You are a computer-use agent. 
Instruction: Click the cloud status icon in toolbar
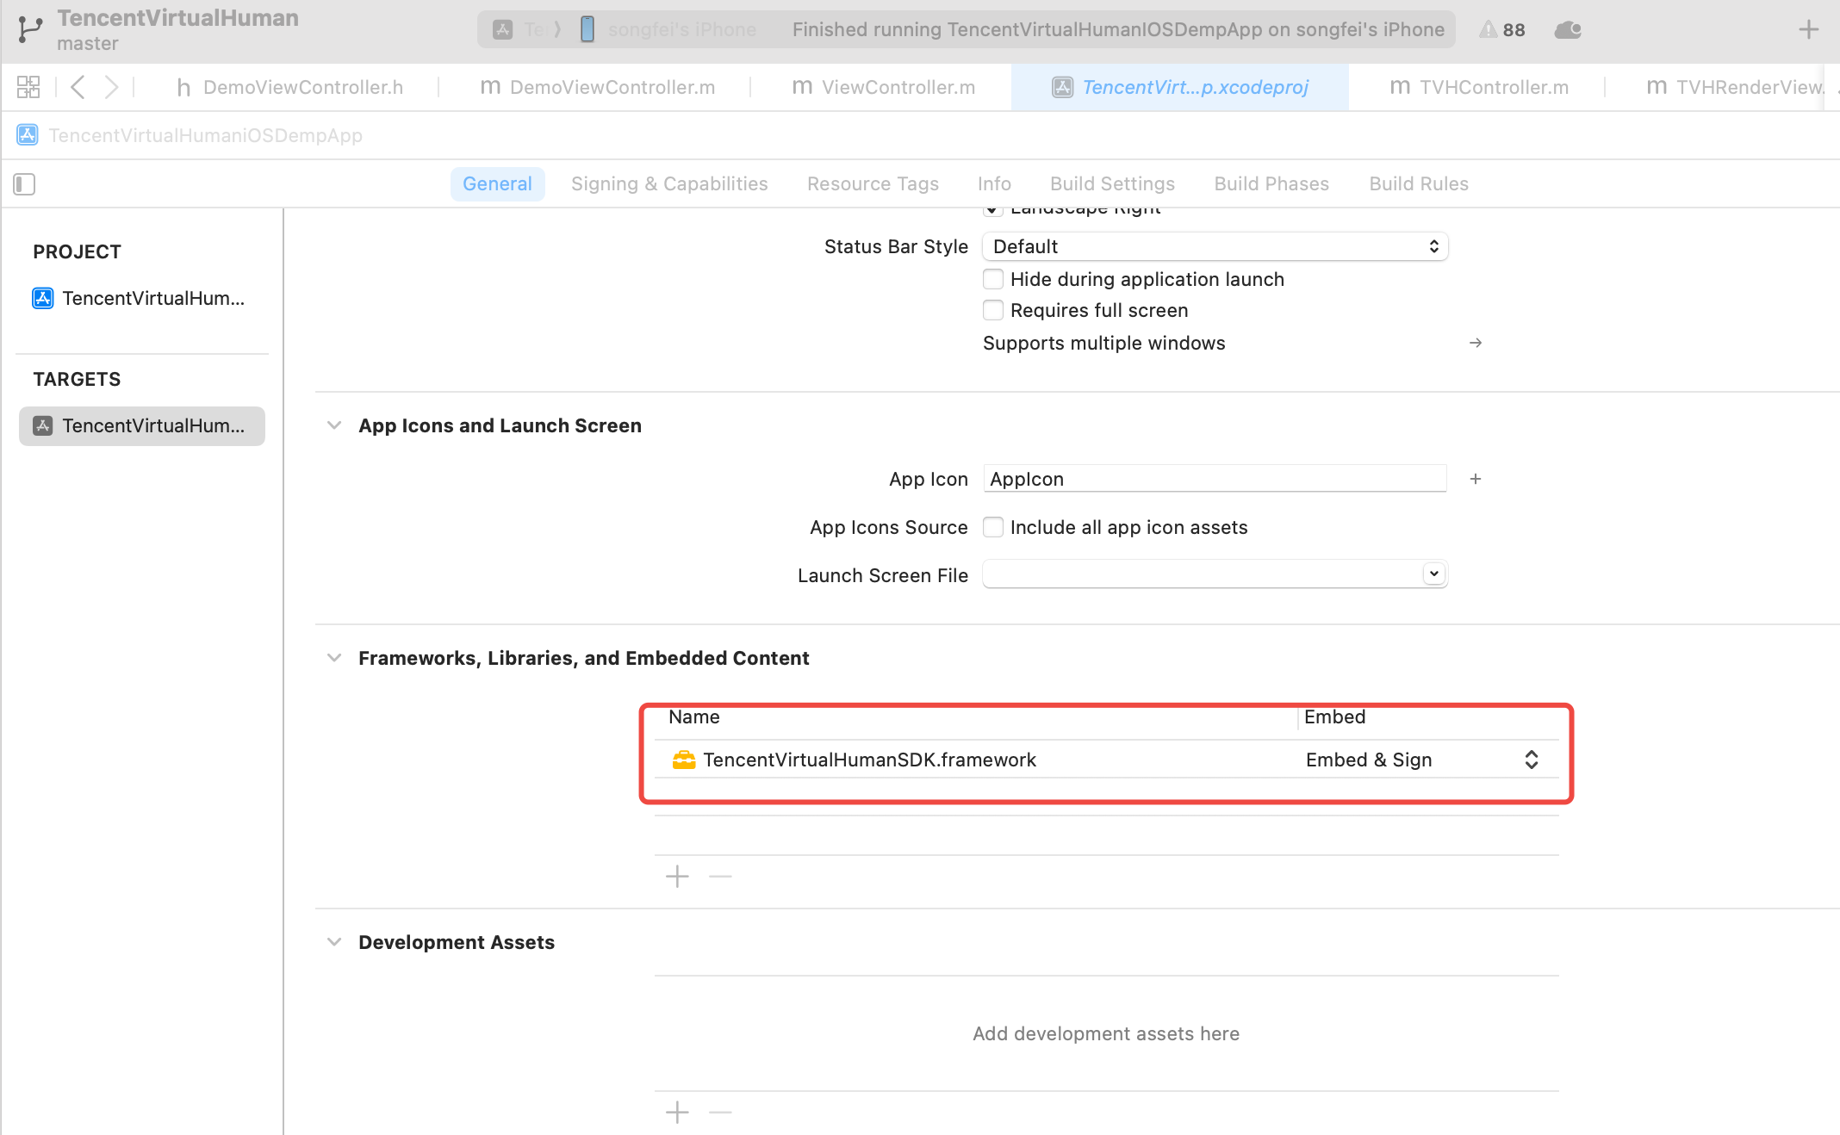(x=1567, y=30)
